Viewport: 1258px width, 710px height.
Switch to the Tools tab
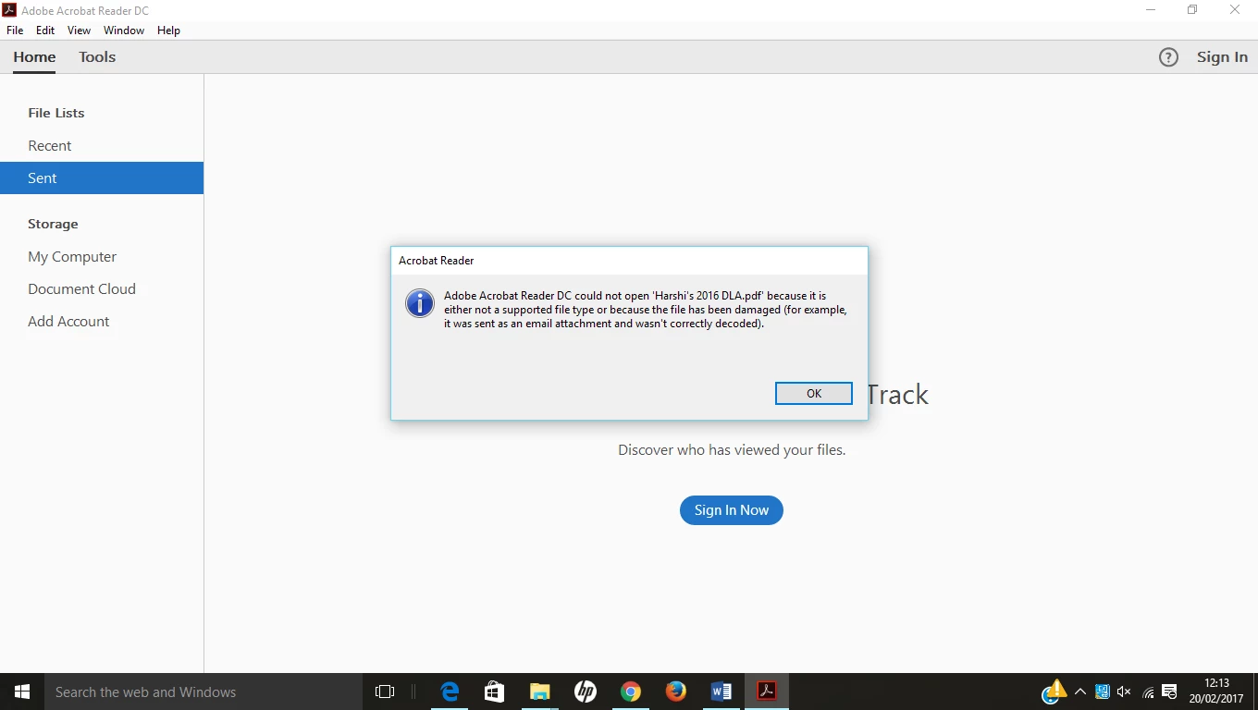[97, 57]
